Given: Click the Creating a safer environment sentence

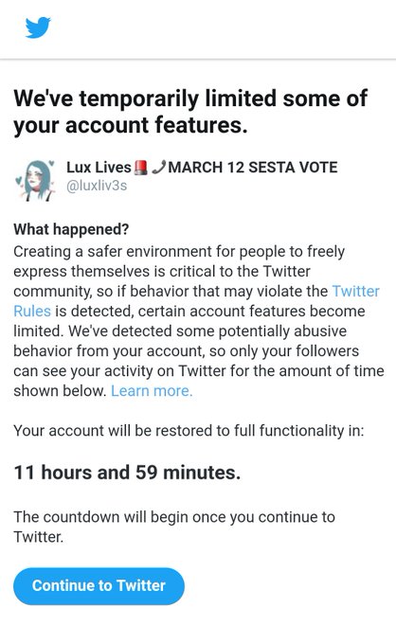Looking at the screenshot, I should [196, 291].
